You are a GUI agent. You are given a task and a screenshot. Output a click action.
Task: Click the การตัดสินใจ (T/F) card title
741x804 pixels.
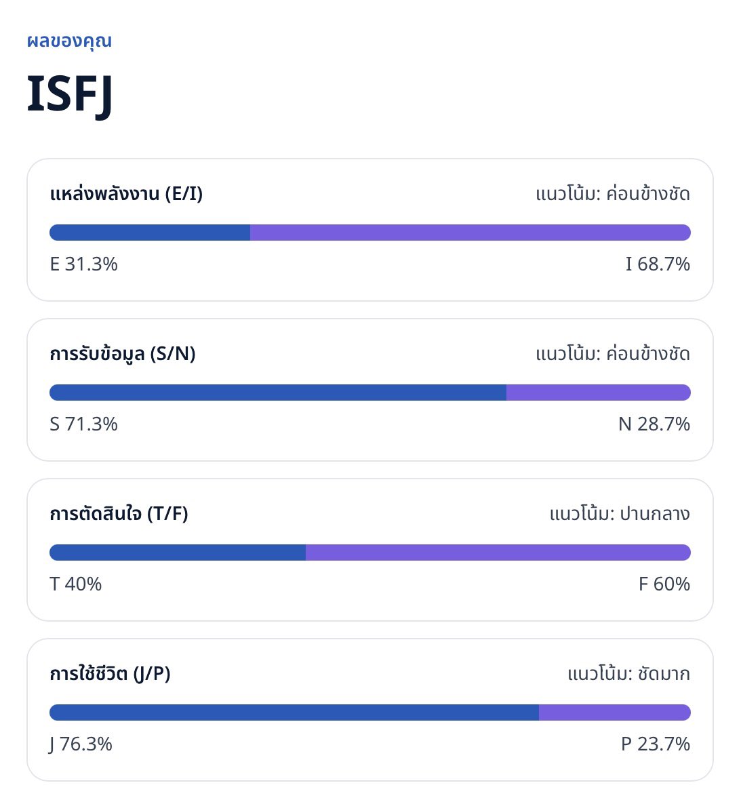[x=119, y=513]
